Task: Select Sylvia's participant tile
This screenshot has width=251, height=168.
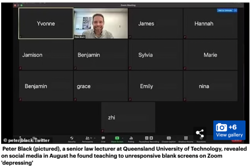Action: pyautogui.click(x=156, y=55)
